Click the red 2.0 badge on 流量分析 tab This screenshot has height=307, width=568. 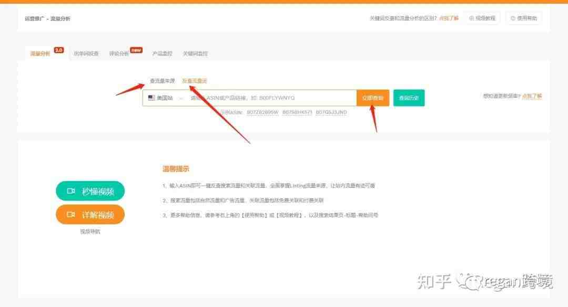tap(59, 50)
